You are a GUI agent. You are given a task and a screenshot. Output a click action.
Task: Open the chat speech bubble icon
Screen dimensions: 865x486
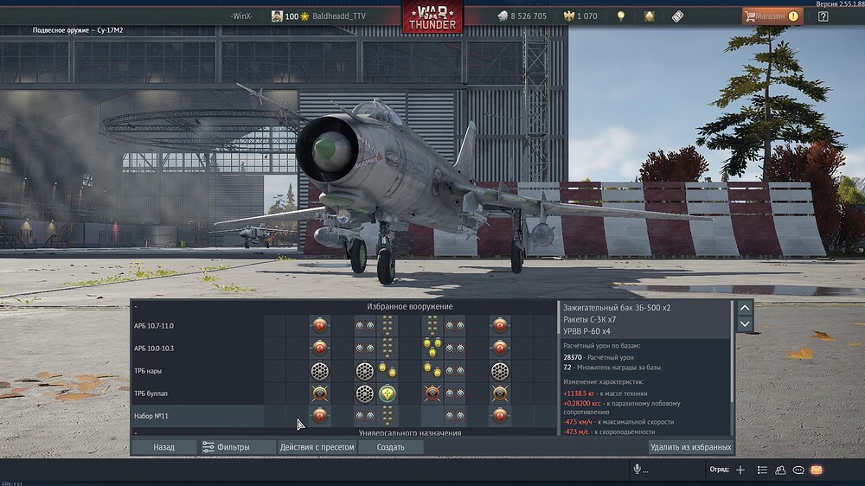pos(798,470)
